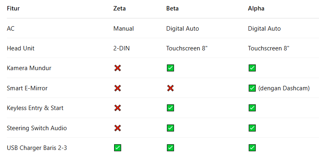Click Manual AC value under Zeta
319x158 pixels.
pyautogui.click(x=123, y=29)
